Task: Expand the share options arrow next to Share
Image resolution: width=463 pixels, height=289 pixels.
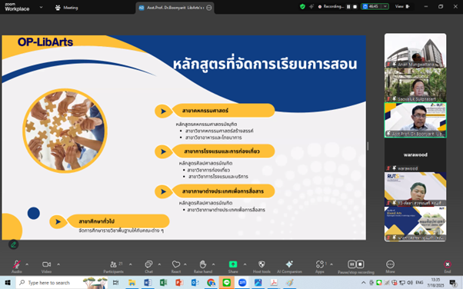Action: (245, 264)
